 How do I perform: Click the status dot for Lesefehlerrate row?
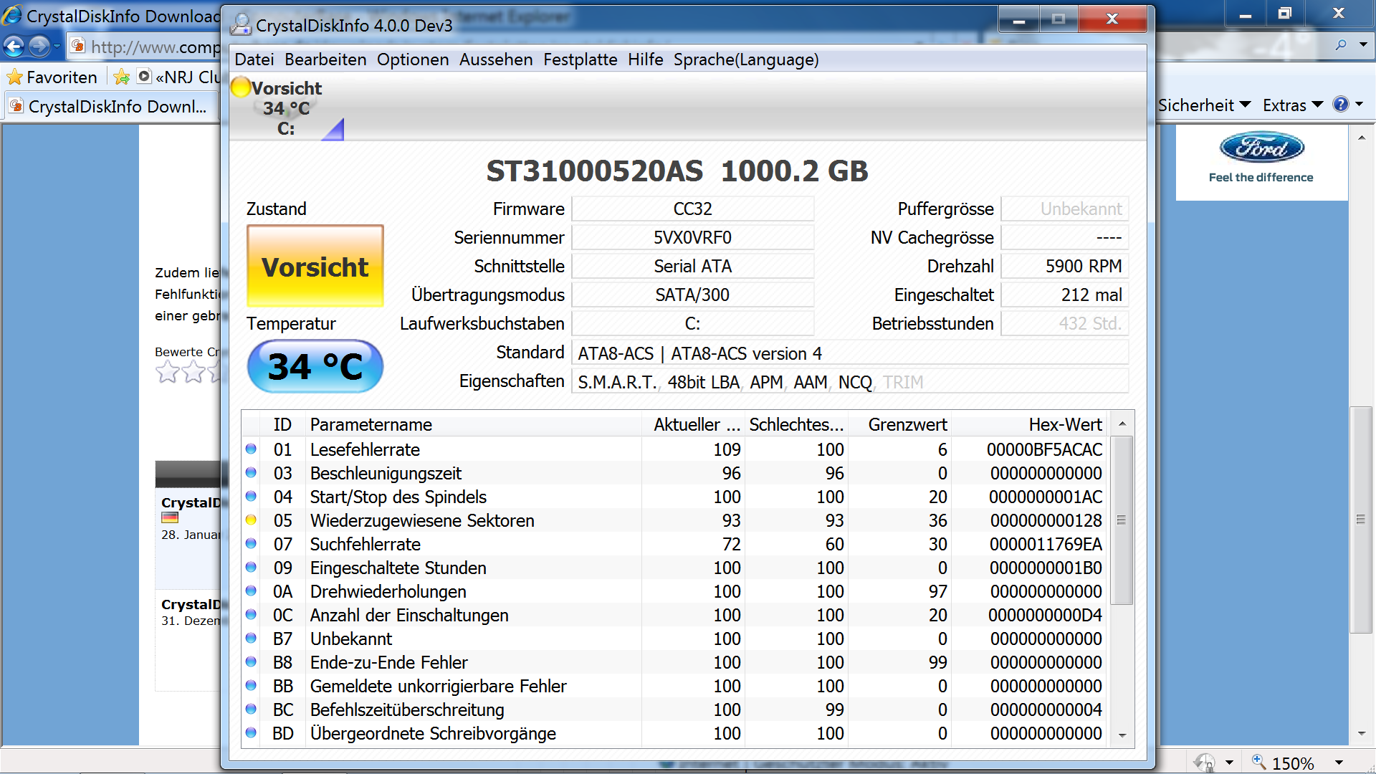coord(251,449)
